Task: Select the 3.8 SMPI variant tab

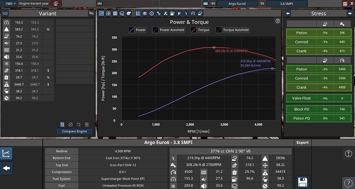Action: (287, 4)
